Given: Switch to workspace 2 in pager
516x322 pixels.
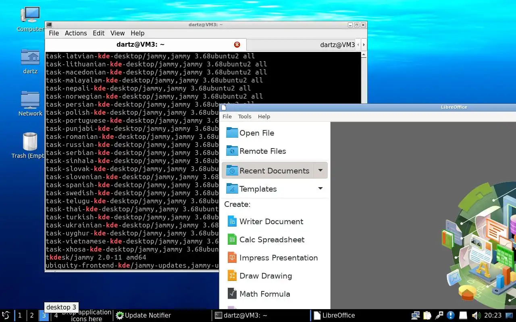Looking at the screenshot, I should [32, 316].
